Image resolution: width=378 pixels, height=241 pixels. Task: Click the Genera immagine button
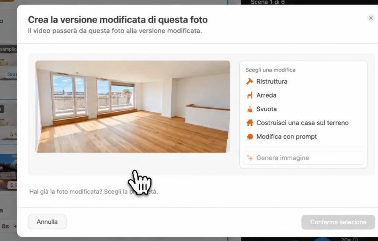coord(303,158)
